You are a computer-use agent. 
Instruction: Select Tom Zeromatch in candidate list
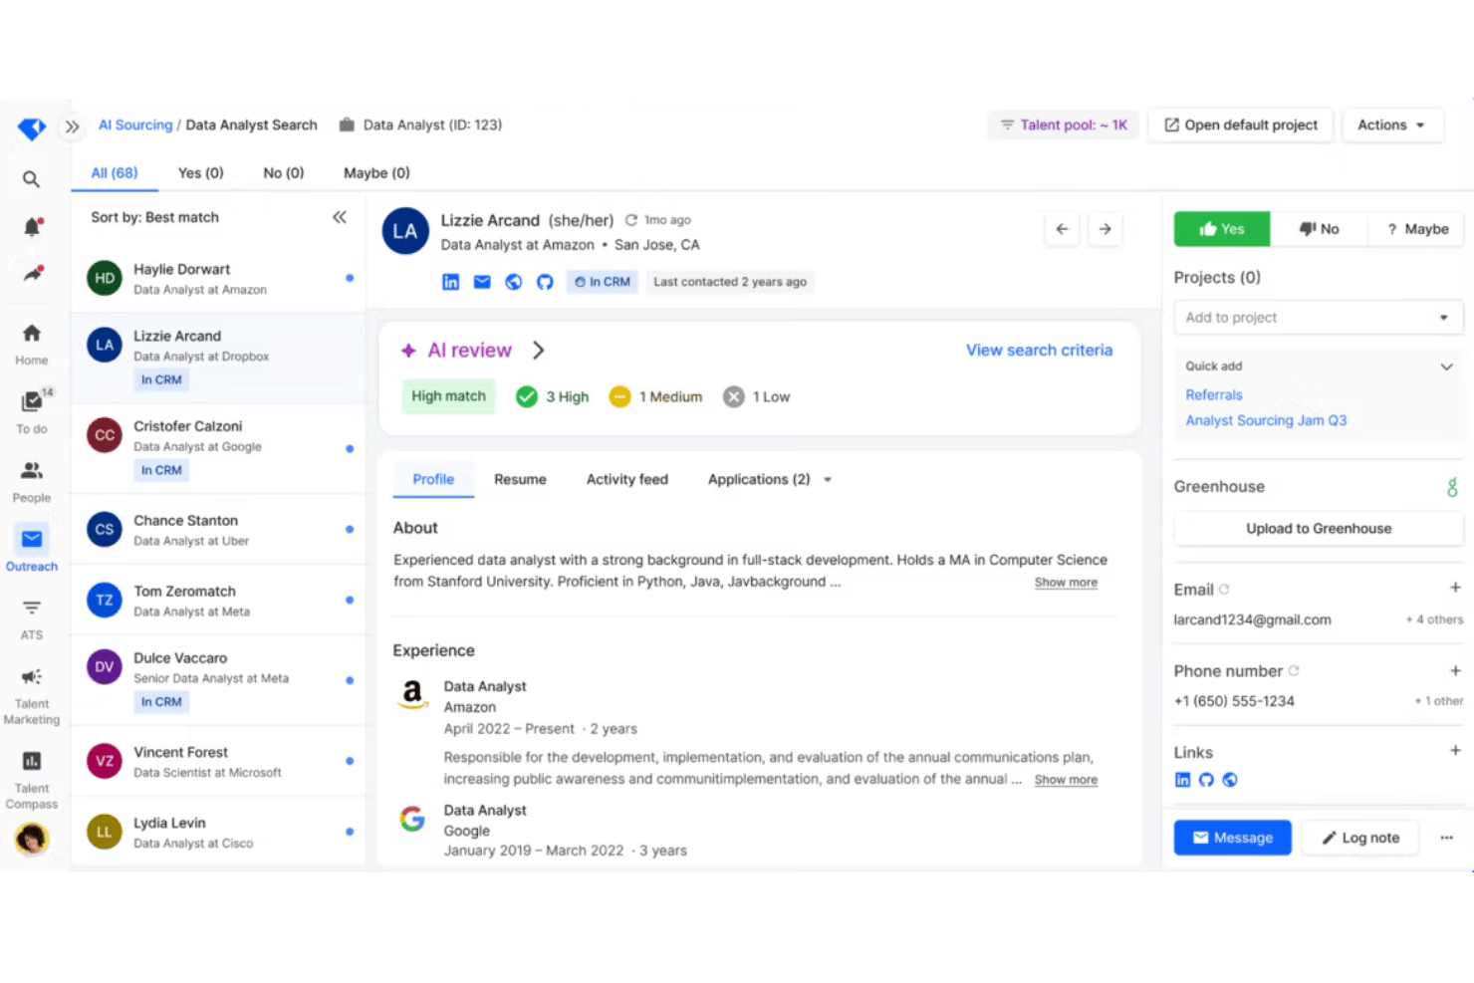coord(219,601)
